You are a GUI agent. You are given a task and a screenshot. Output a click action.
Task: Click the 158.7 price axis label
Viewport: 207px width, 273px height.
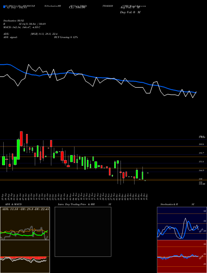[x=201, y=153]
